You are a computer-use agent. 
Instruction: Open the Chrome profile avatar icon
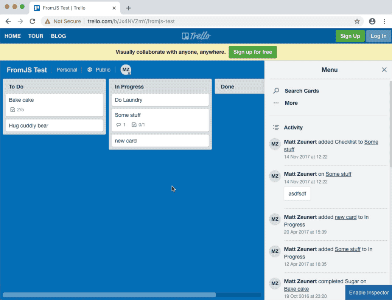[372, 21]
